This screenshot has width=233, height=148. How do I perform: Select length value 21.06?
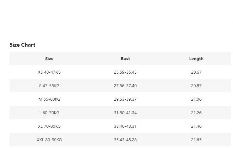click(x=196, y=99)
